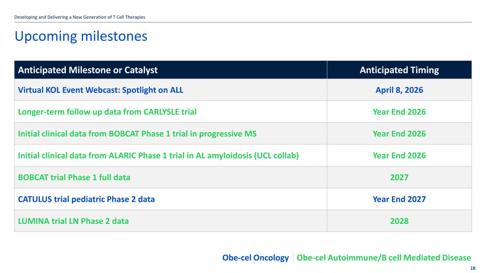The height and width of the screenshot is (273, 486).
Task: Click Year End 2026 timing in the ALARIC row
Action: 399,156
